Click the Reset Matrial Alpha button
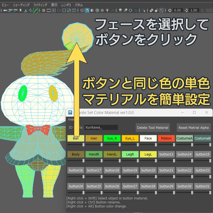213x213 pixels. (x=194, y=128)
